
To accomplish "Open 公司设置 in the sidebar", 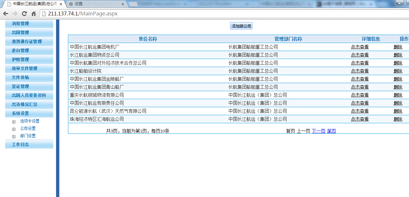I will click(x=28, y=129).
